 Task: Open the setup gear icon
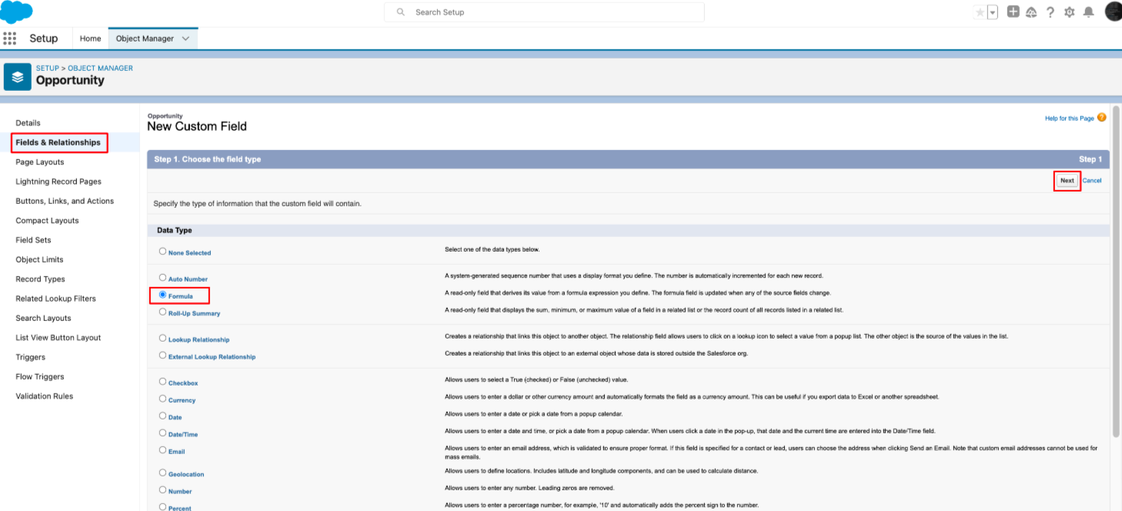[1069, 12]
